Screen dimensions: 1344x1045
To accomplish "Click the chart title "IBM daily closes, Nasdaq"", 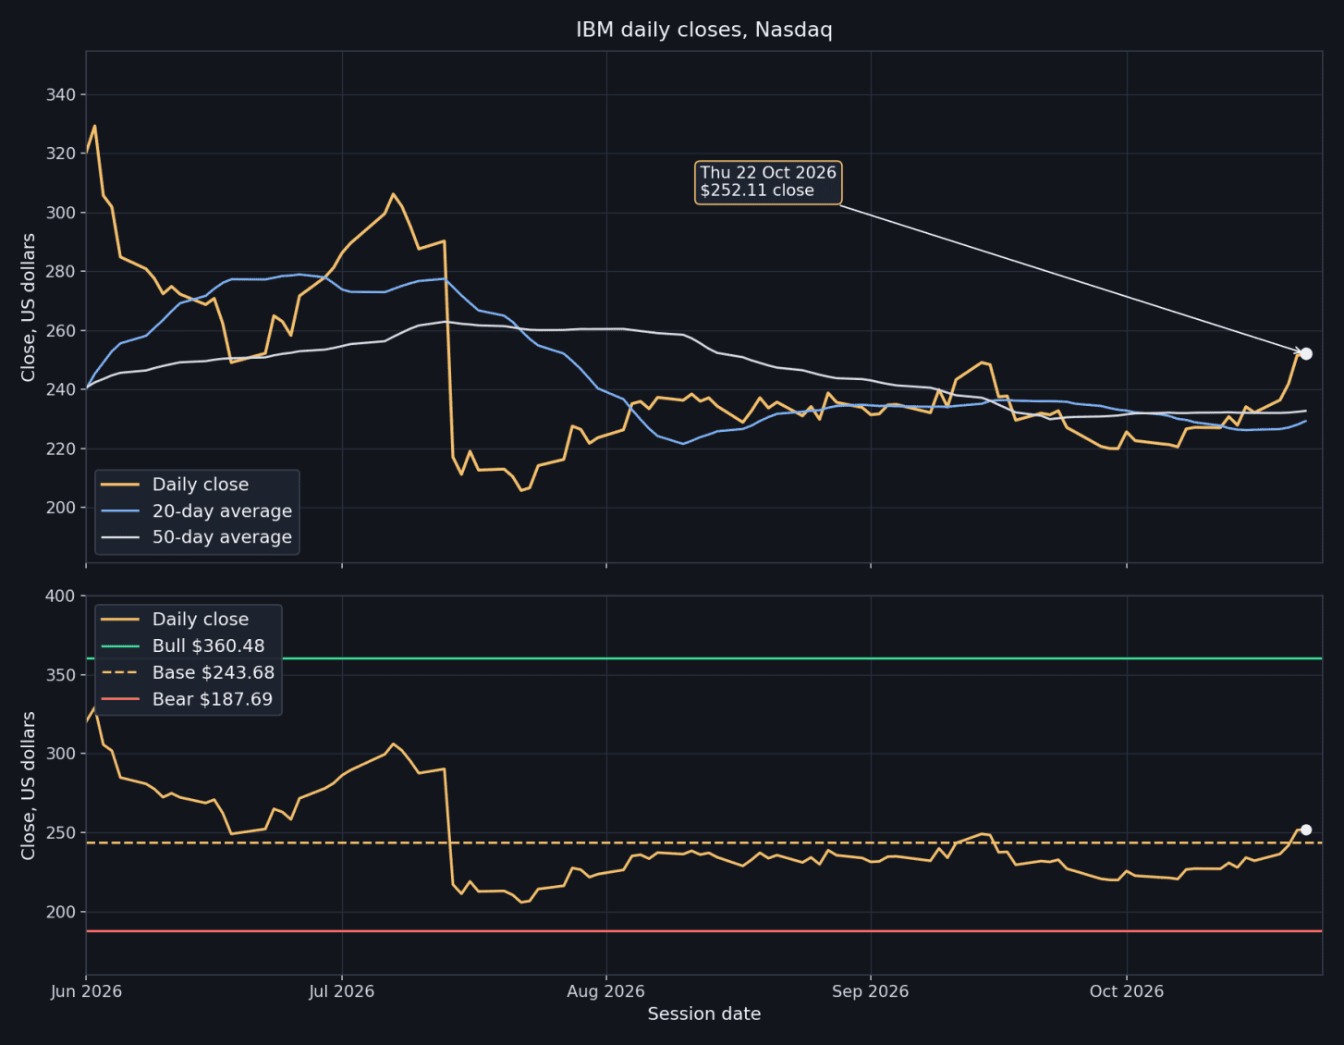I will click(704, 30).
